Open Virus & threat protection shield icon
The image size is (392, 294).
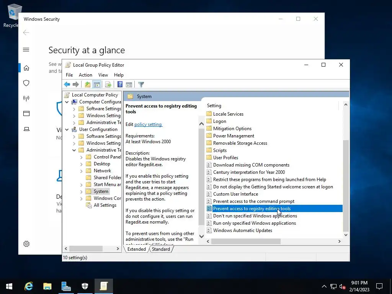26,83
